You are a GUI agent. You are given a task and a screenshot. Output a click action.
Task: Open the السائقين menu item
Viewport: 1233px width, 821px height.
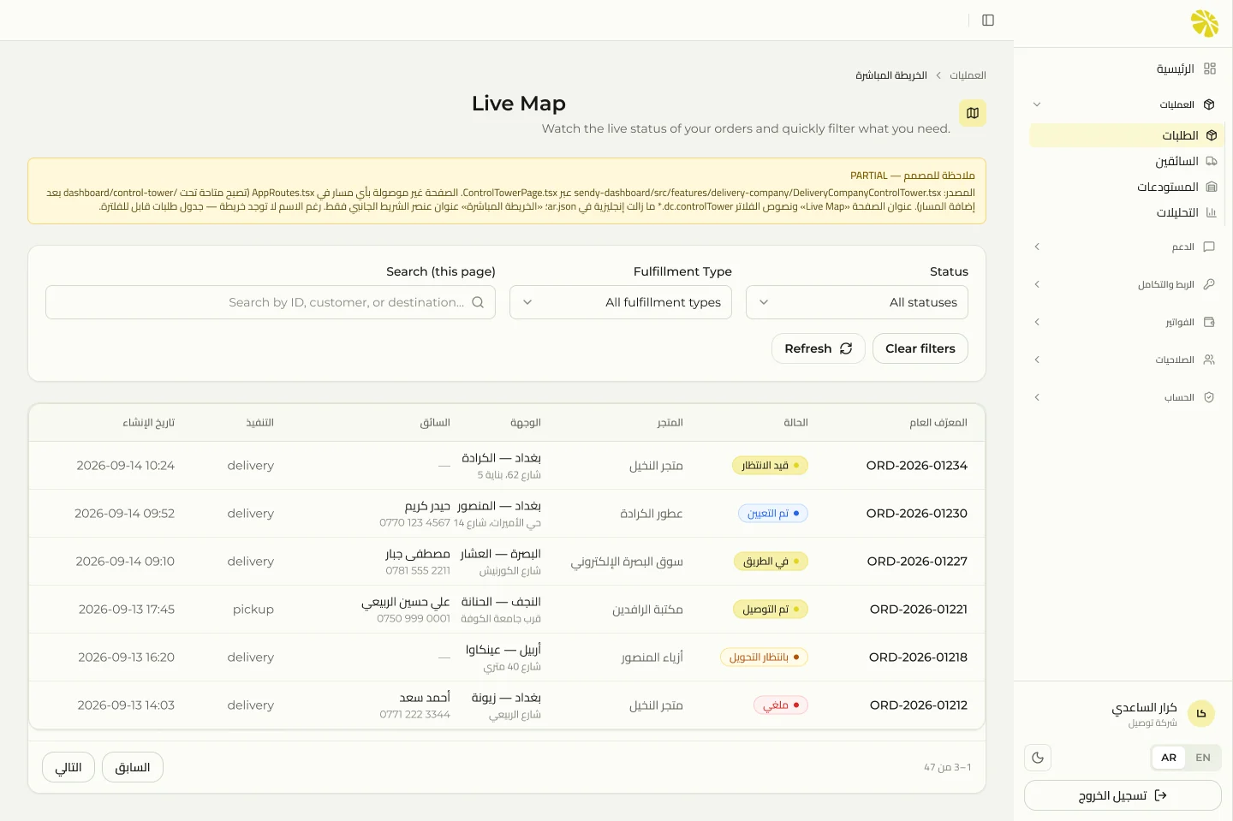1127,161
